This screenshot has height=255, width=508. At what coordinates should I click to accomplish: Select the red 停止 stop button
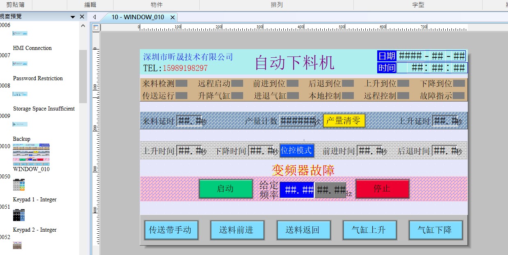tap(382, 189)
